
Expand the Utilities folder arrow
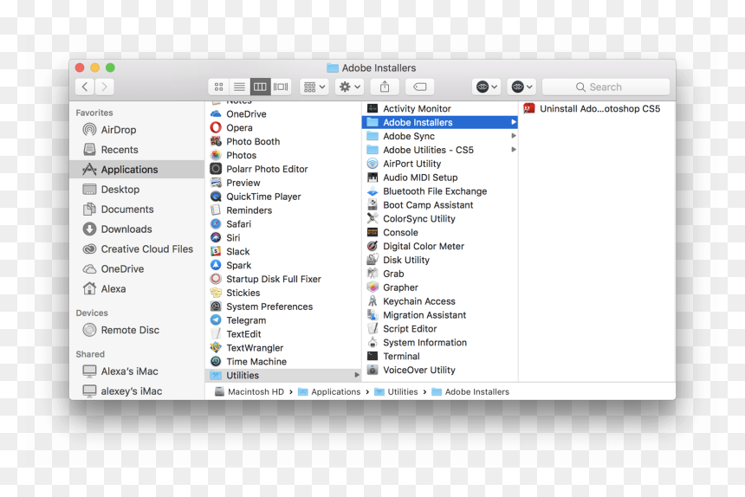357,375
